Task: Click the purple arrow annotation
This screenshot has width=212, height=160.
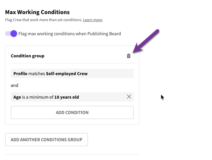Action: pos(146,41)
